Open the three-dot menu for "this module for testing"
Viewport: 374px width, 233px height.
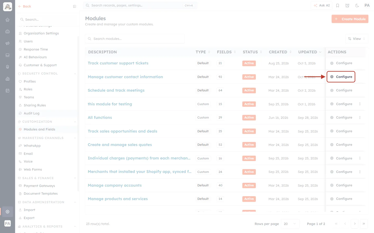(x=360, y=104)
